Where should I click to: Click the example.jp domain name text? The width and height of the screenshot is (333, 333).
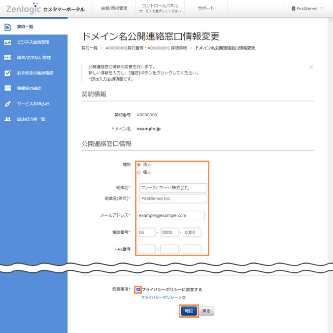pos(149,129)
